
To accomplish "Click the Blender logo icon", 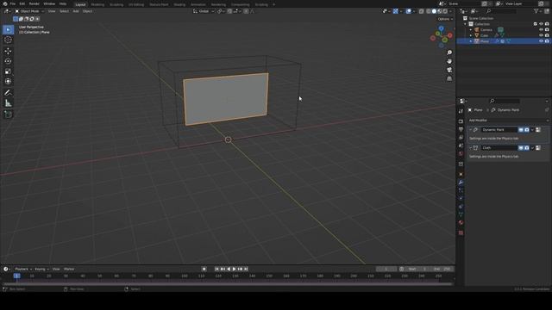I will point(5,3).
